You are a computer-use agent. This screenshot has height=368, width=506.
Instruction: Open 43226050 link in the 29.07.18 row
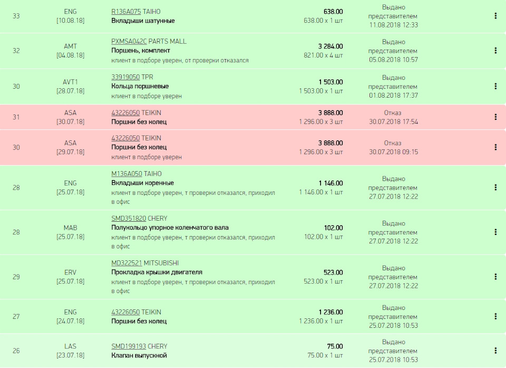(x=125, y=138)
